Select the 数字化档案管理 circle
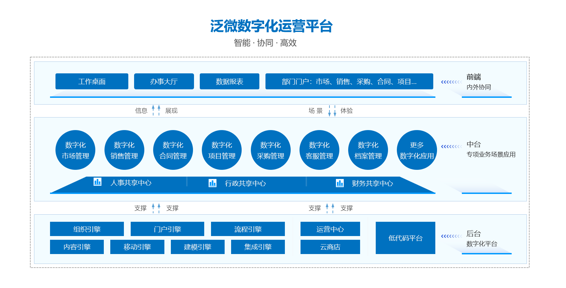This screenshot has width=566, height=288. click(x=368, y=150)
